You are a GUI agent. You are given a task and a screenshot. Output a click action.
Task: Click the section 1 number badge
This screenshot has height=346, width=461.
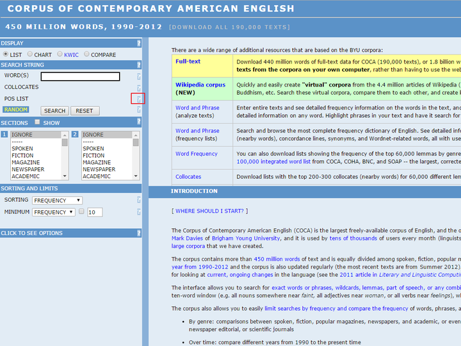click(x=4, y=135)
